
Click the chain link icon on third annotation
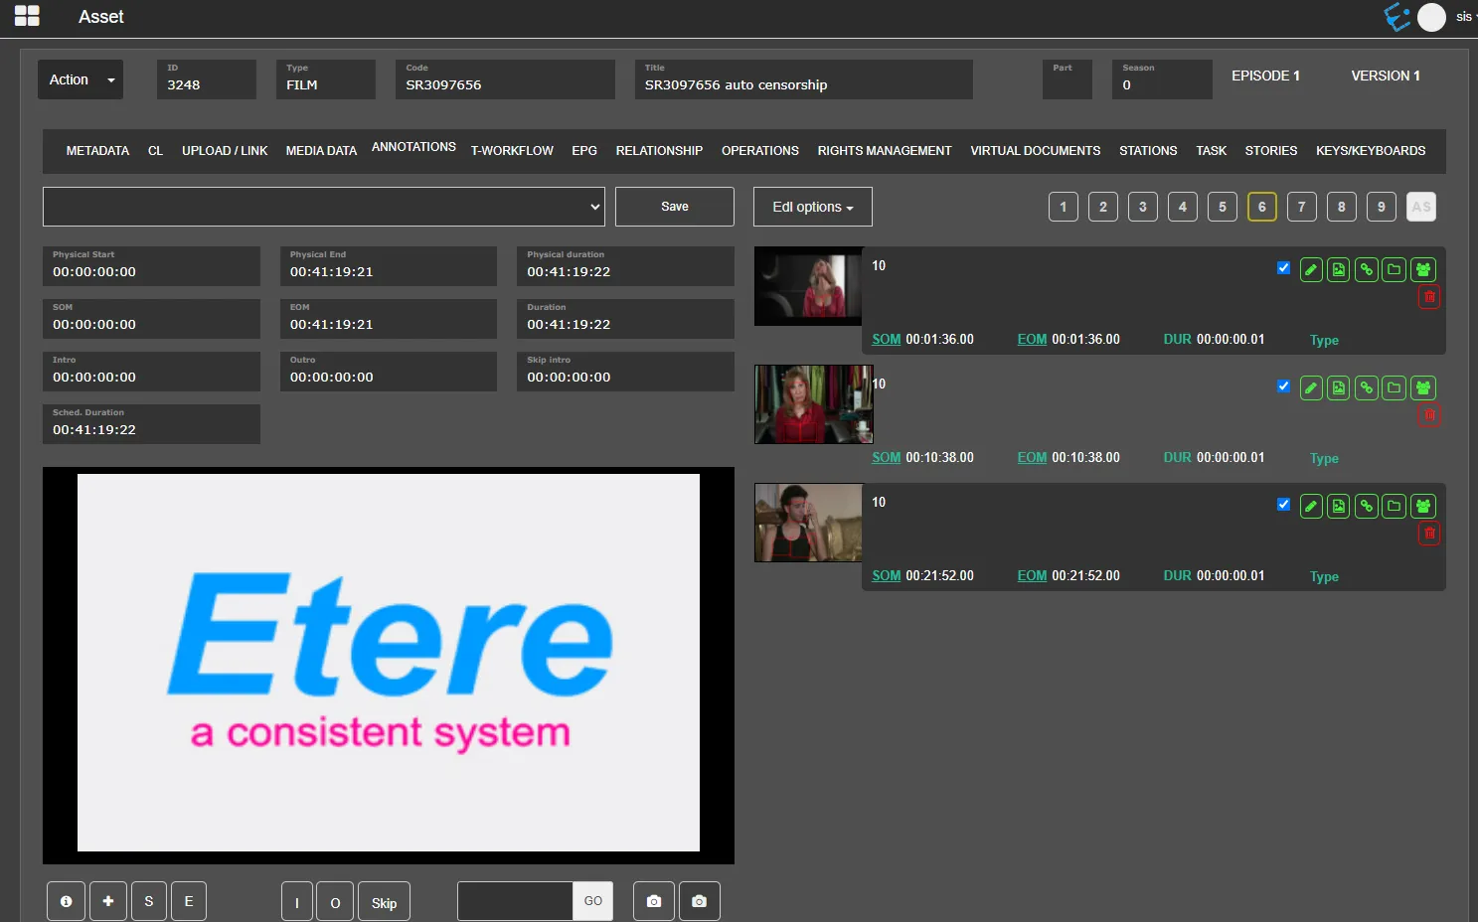[1367, 507]
